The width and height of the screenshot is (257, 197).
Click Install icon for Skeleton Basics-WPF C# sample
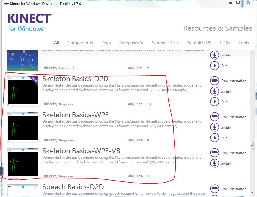215,127
